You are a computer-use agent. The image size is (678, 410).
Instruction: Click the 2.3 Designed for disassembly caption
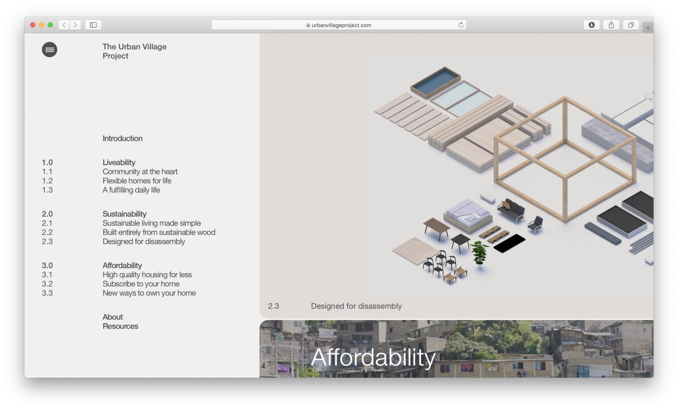[335, 306]
